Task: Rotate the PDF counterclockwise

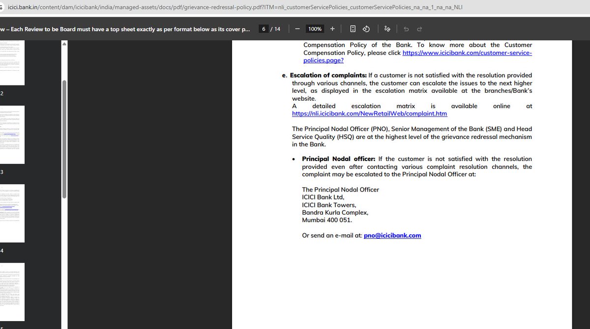Action: [366, 29]
